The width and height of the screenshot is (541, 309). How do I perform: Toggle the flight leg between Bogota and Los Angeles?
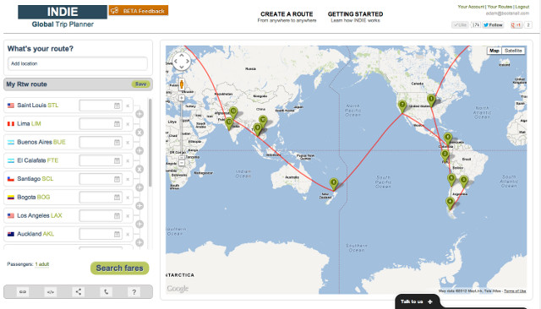click(139, 206)
